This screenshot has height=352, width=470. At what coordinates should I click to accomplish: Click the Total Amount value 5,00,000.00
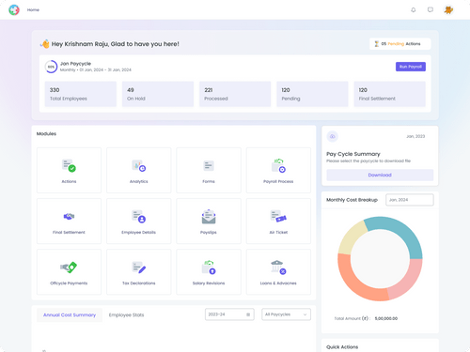point(386,318)
